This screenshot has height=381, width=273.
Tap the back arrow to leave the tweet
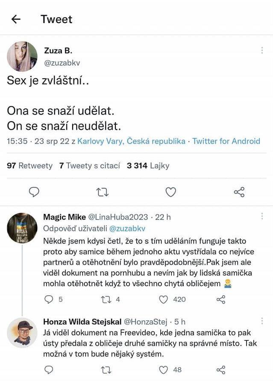pyautogui.click(x=15, y=19)
